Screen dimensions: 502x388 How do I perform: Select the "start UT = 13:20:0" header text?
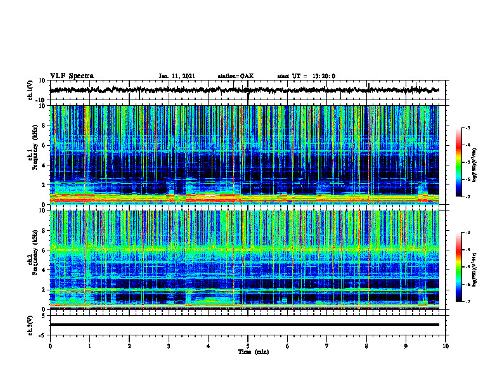(x=306, y=76)
